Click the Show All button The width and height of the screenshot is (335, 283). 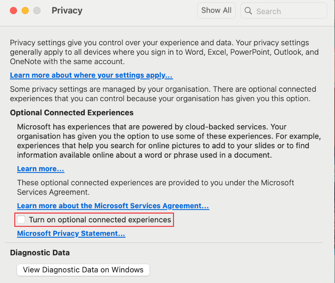216,10
